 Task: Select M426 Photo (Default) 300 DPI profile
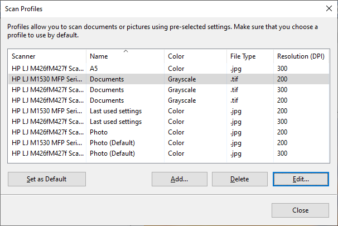(x=168, y=153)
